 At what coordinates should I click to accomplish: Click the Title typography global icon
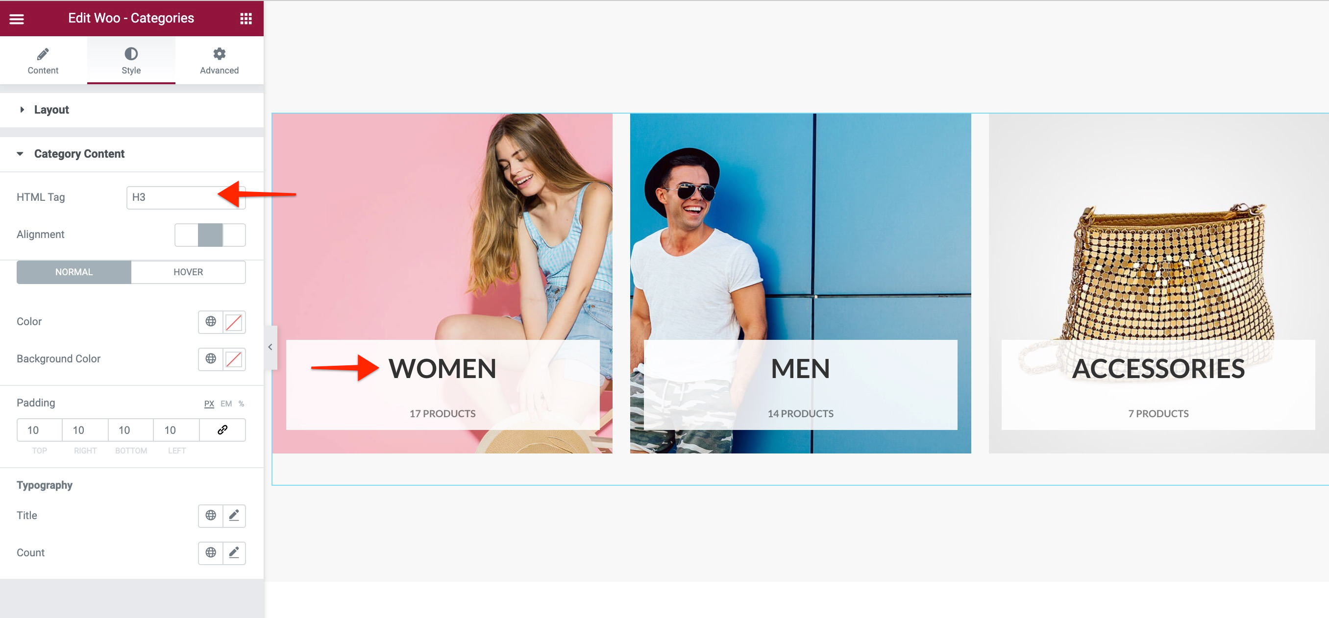[x=209, y=515]
